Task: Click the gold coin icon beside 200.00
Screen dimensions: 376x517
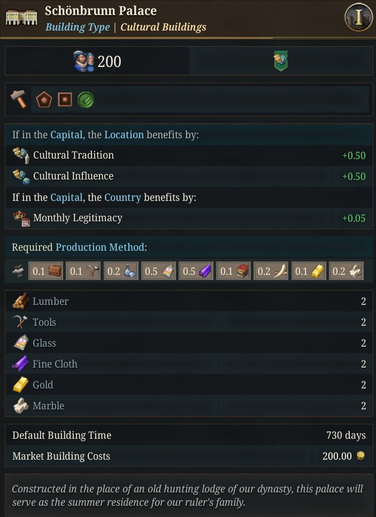Action: (361, 456)
